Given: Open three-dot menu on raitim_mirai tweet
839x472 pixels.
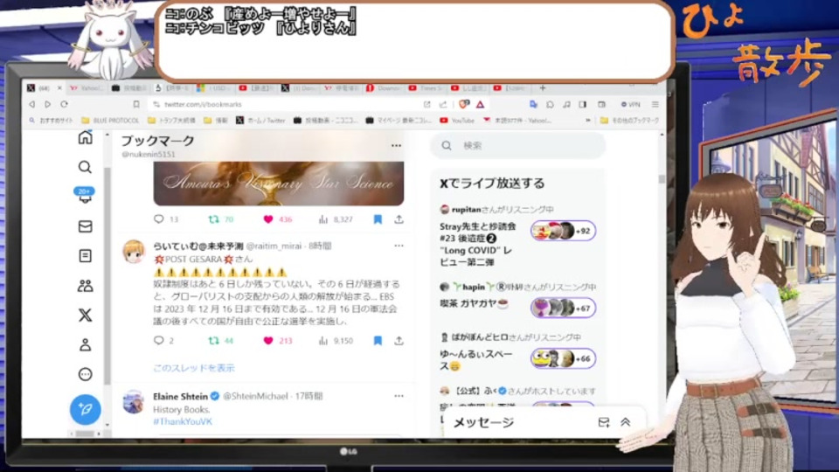Looking at the screenshot, I should (x=399, y=246).
